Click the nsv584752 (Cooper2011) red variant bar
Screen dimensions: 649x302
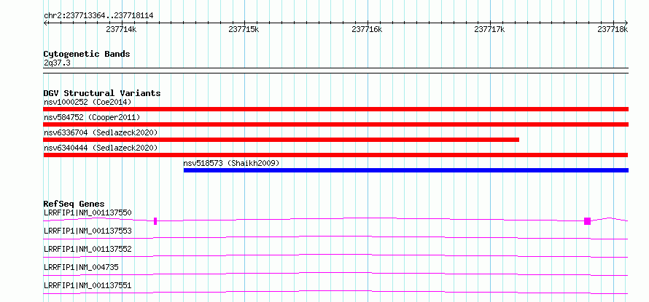coord(335,124)
